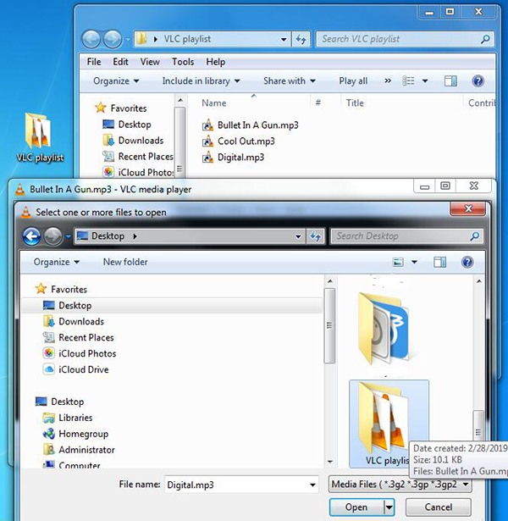508x521 pixels.
Task: Expand Organize dropdown in open dialog
Action: point(57,262)
